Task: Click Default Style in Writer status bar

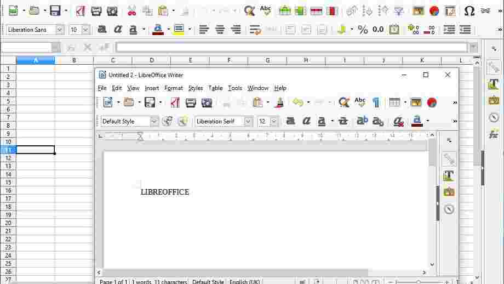Action: 208,281
